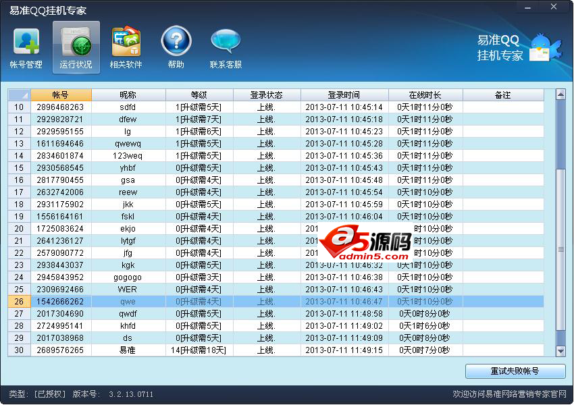Click scrollbar down arrow

[x=560, y=351]
